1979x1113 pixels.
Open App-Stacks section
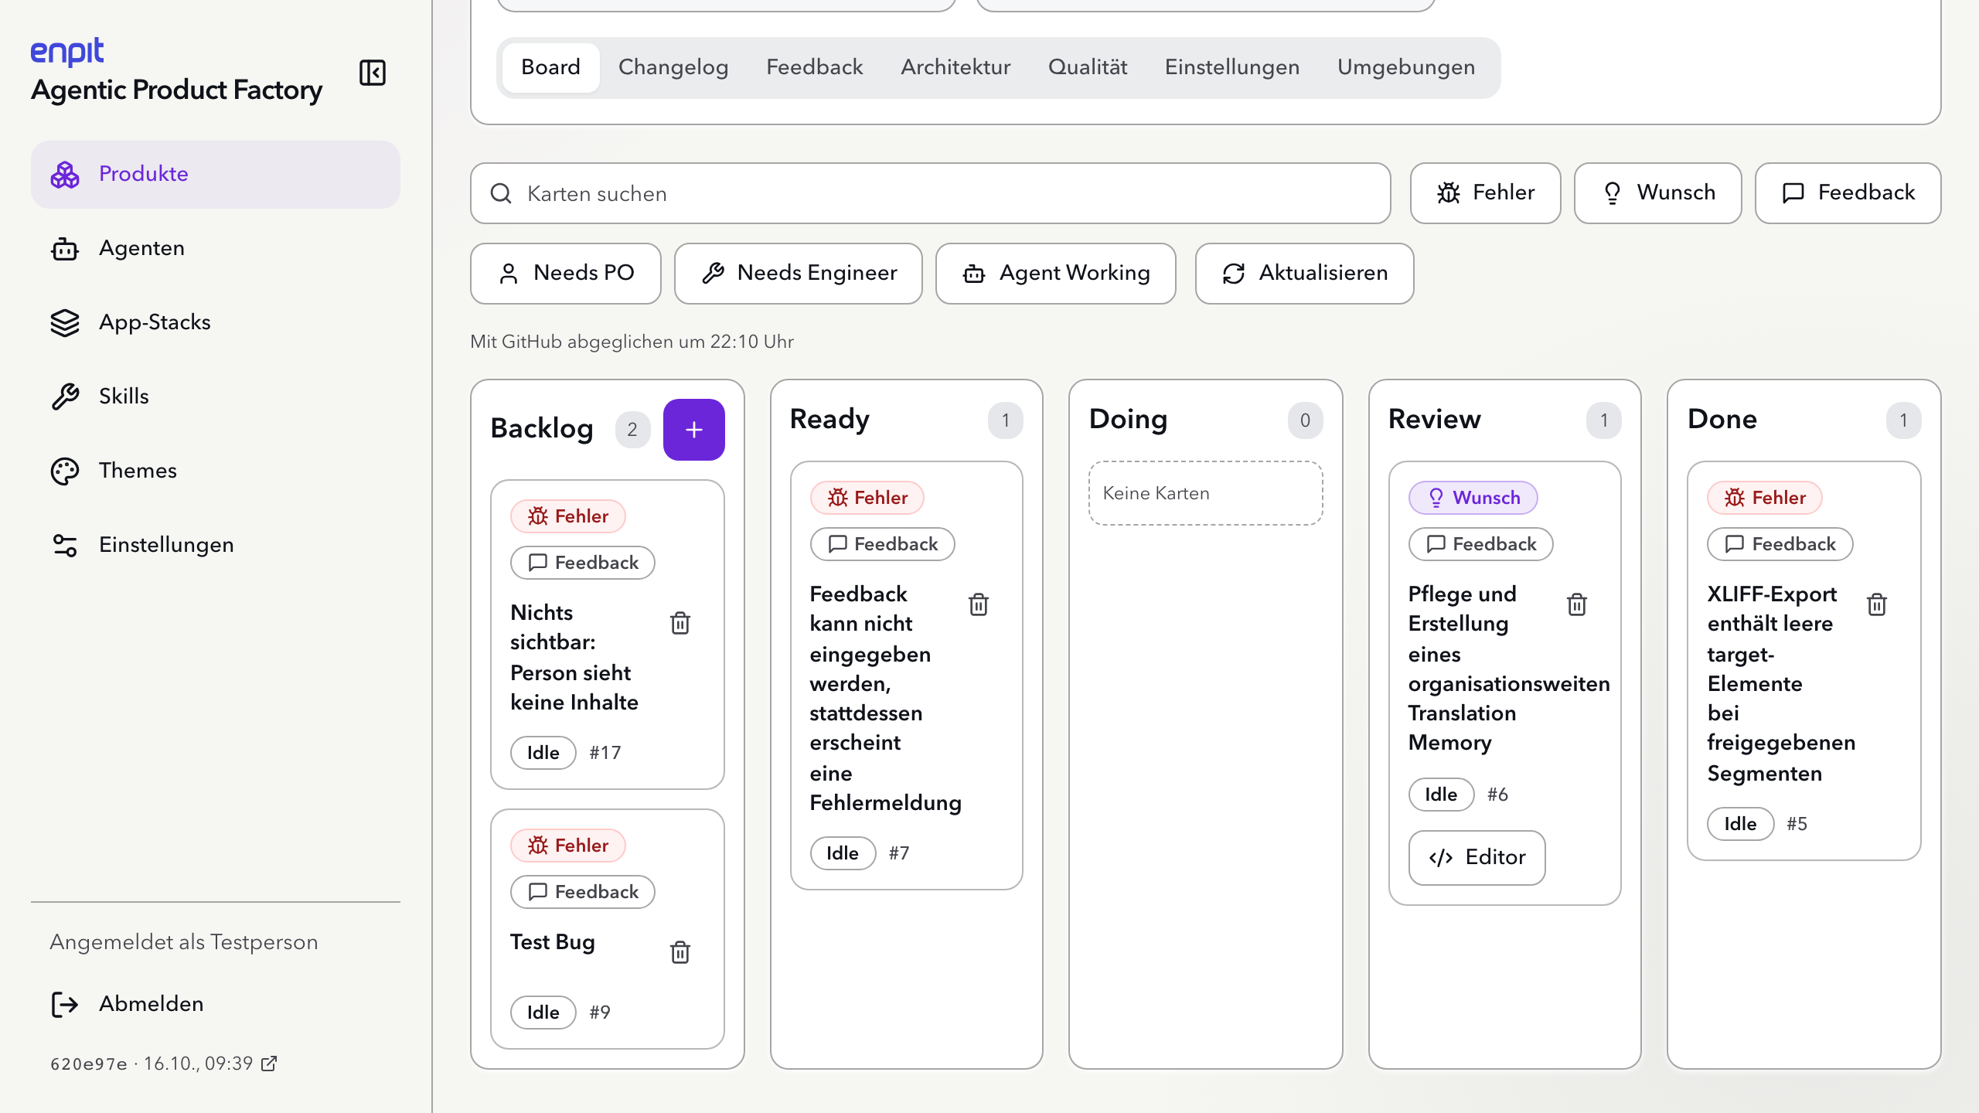click(216, 322)
